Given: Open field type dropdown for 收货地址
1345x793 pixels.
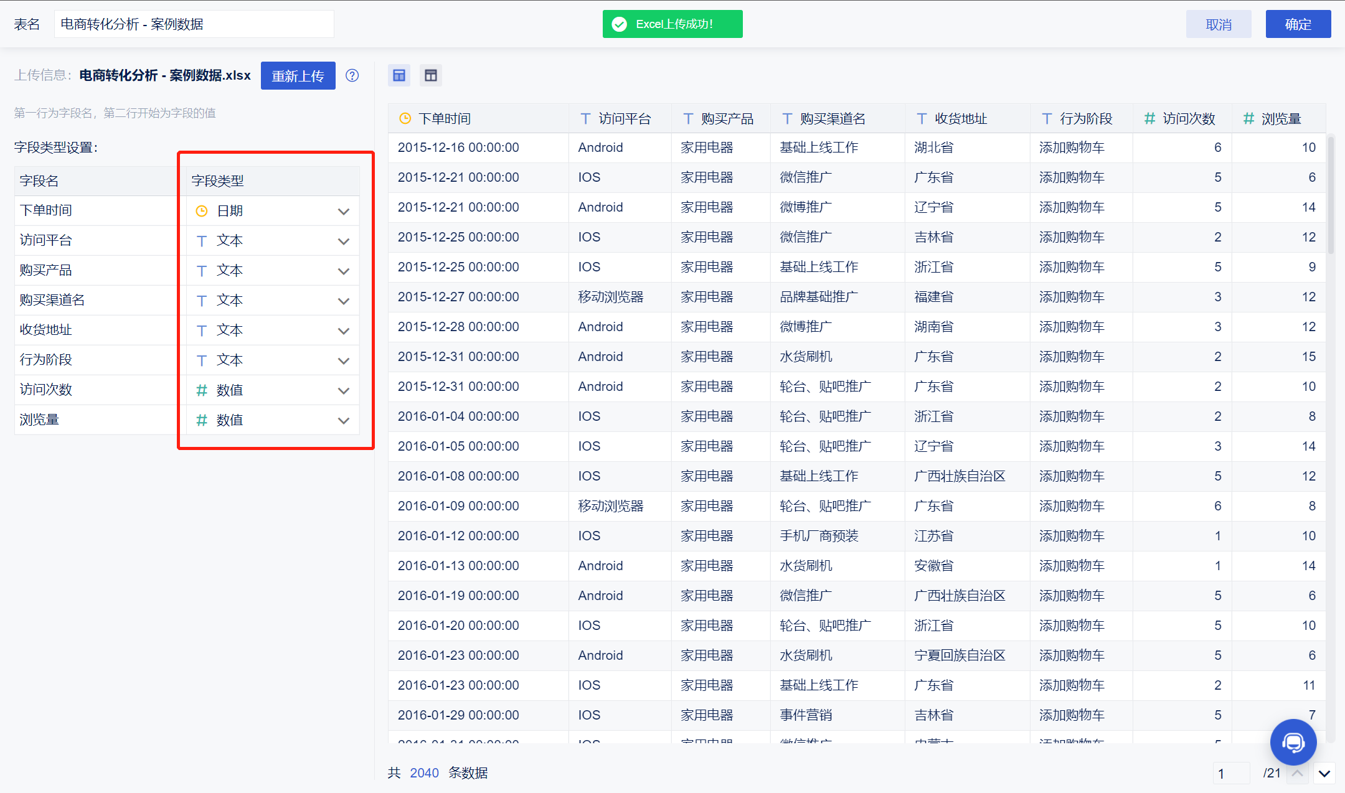Looking at the screenshot, I should tap(343, 331).
